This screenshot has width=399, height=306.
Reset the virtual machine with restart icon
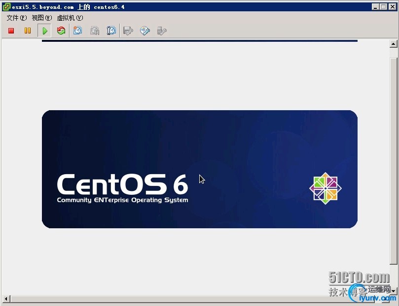tap(61, 31)
